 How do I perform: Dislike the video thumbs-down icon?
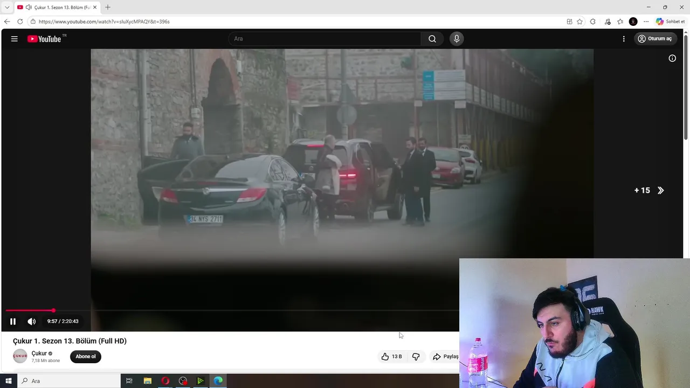[416, 357]
